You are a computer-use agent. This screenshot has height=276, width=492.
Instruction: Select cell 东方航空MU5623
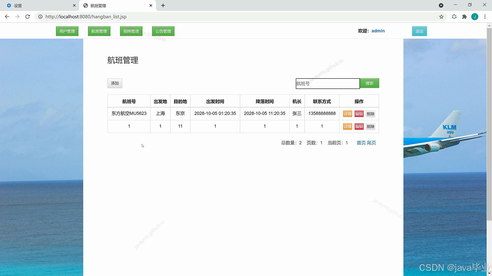129,113
